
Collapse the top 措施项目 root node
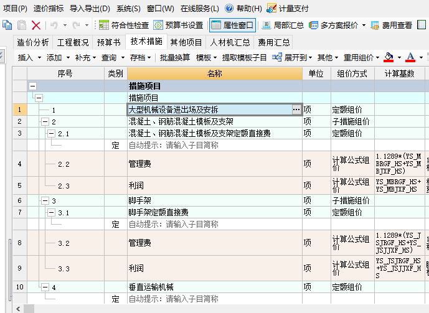(32, 86)
